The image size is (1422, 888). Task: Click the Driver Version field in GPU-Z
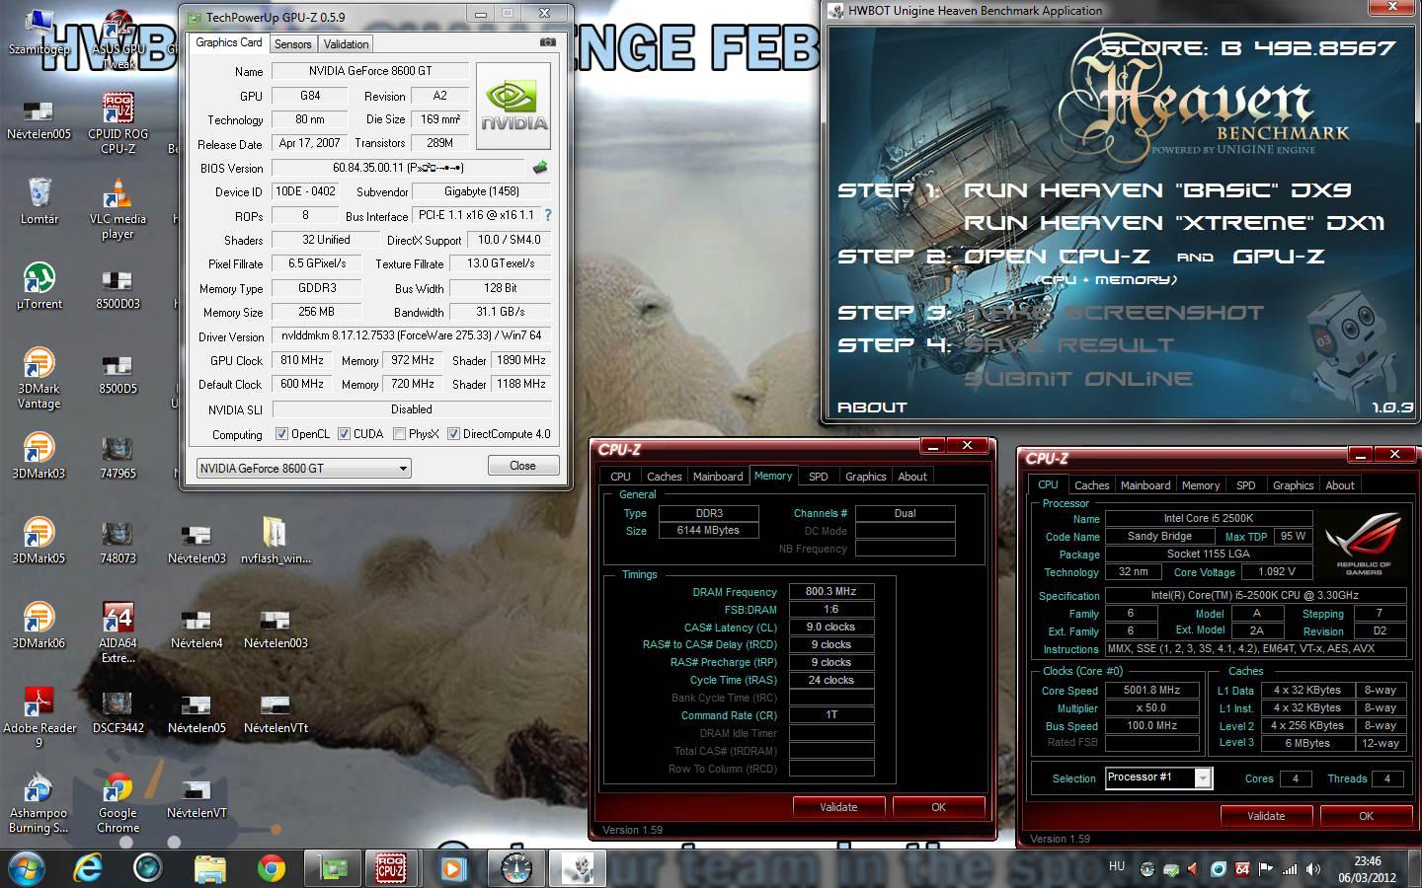tap(412, 335)
